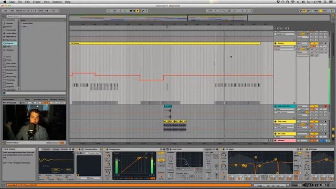This screenshot has width=336, height=189.
Task: Click the webcam video thumbnail
Action: point(34,122)
